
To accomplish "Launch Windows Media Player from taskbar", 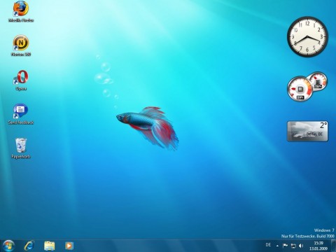I will pos(69,246).
